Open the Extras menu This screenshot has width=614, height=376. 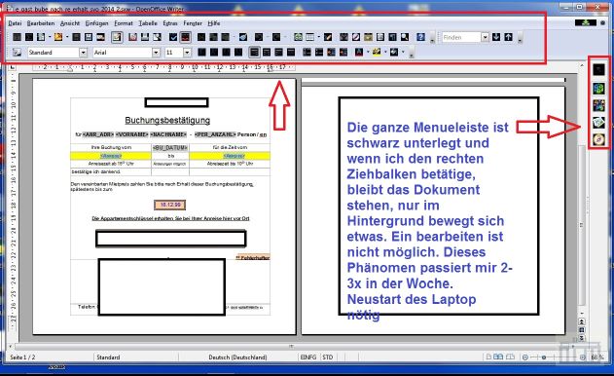point(170,23)
